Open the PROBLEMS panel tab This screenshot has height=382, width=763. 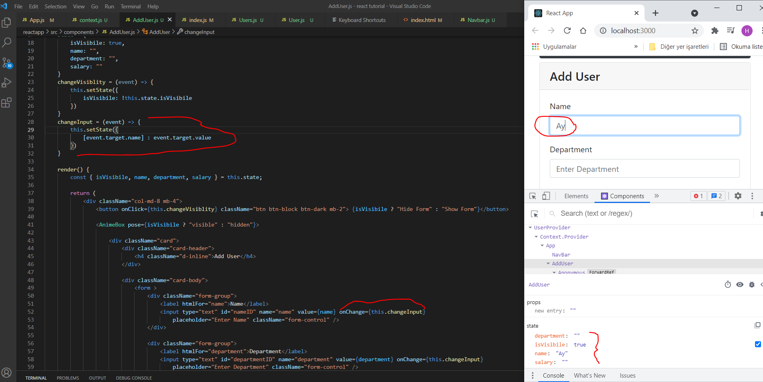pos(68,378)
